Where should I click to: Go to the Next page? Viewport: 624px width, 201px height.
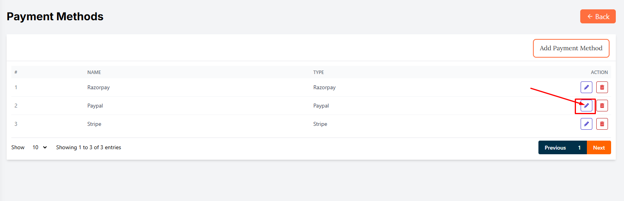tap(599, 148)
